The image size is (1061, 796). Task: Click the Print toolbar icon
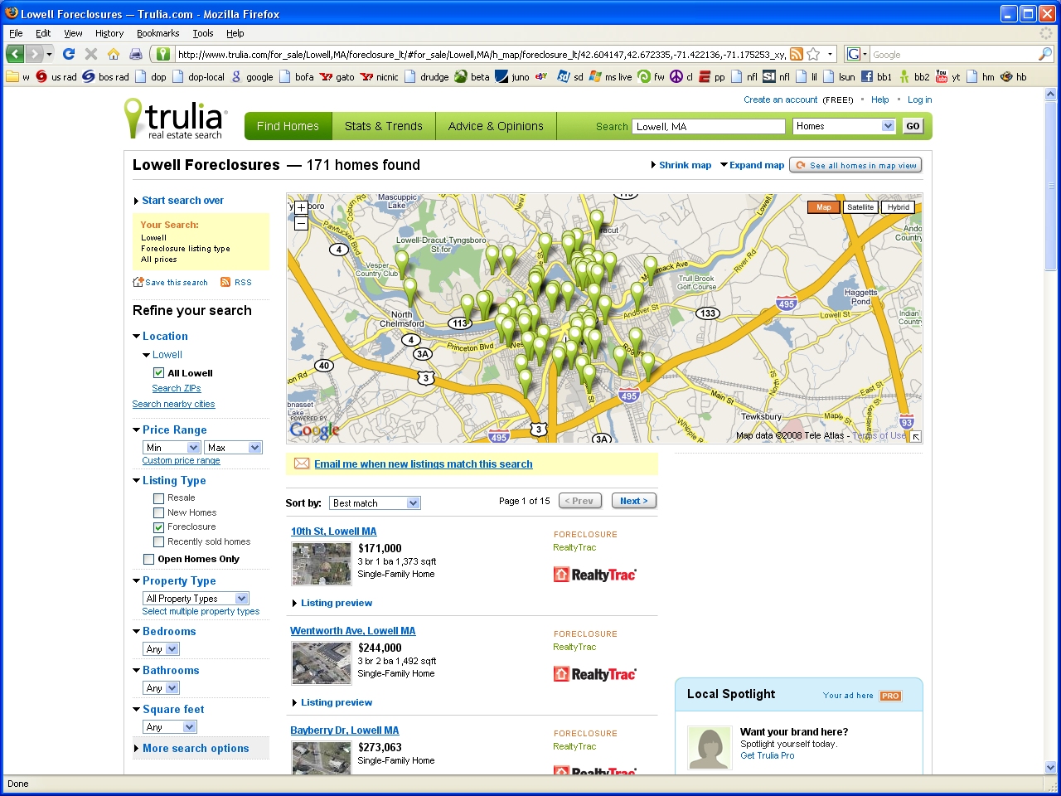136,54
